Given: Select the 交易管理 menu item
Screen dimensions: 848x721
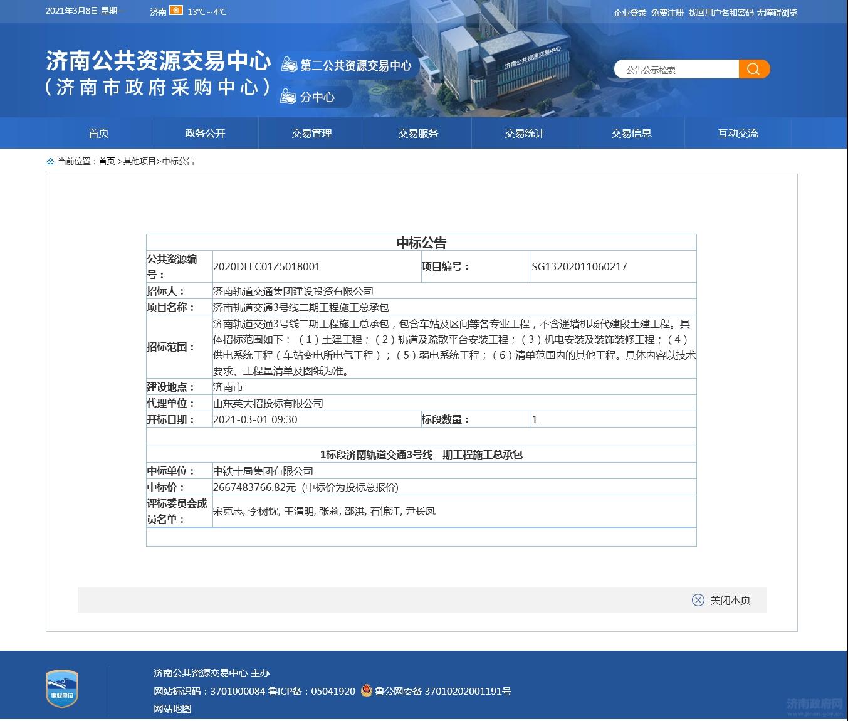Looking at the screenshot, I should [x=311, y=133].
